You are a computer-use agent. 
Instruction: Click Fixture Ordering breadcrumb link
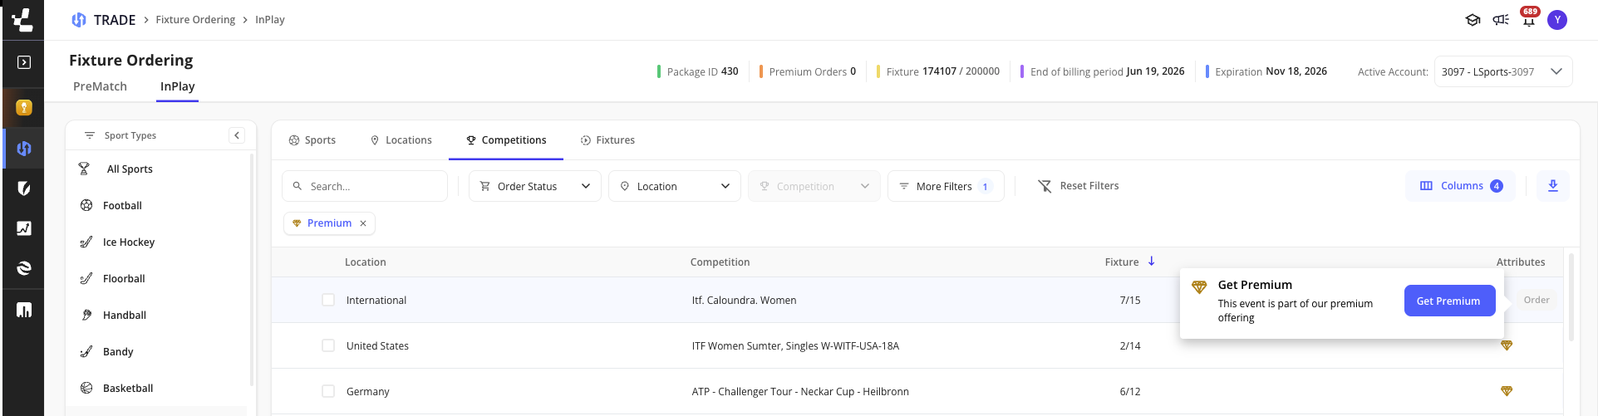195,20
